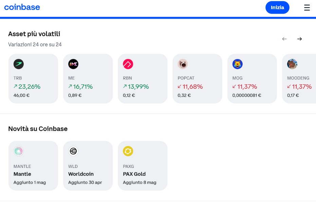
Task: Select Mantle added 1 mag card
Action: (33, 166)
